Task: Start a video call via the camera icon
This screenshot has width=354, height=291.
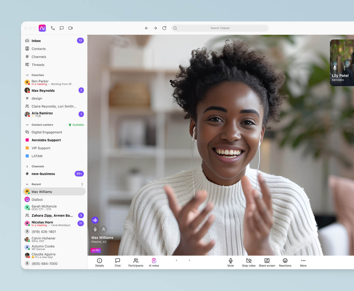Action: coord(70,28)
